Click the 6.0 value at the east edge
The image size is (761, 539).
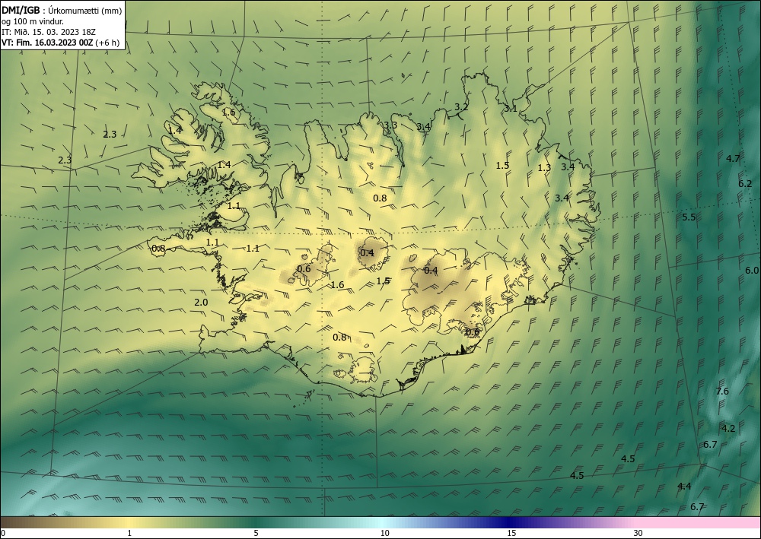click(x=752, y=271)
